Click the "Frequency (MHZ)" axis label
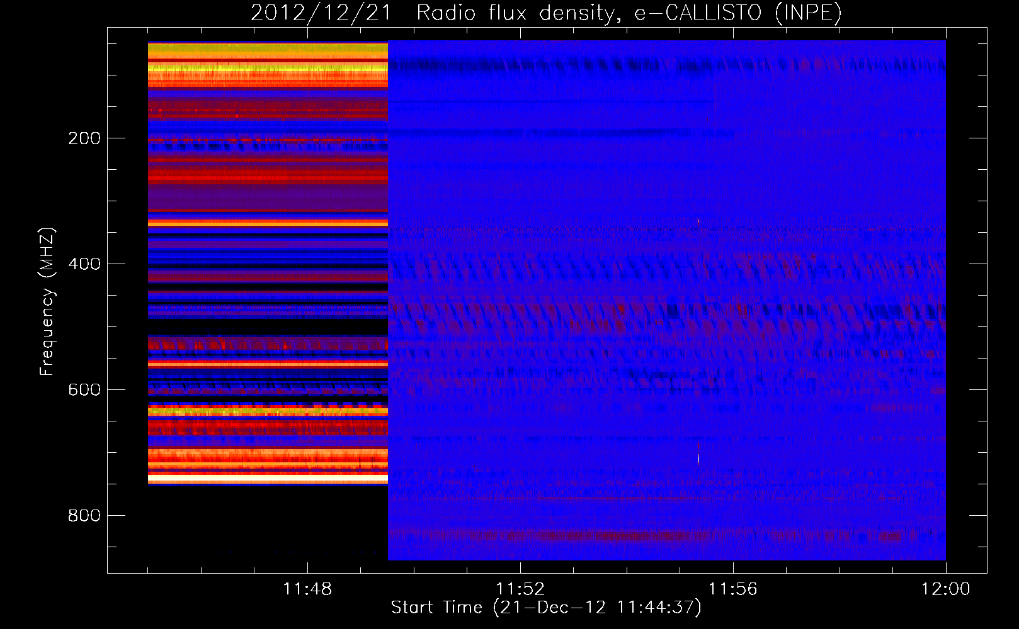 pyautogui.click(x=47, y=301)
